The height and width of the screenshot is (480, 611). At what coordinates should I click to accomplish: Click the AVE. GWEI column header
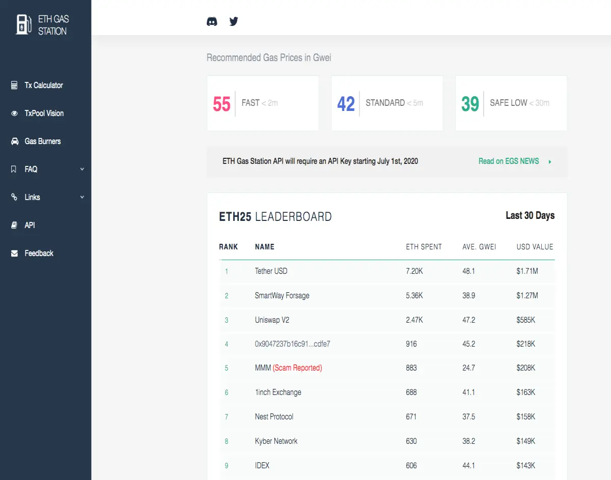tap(479, 247)
